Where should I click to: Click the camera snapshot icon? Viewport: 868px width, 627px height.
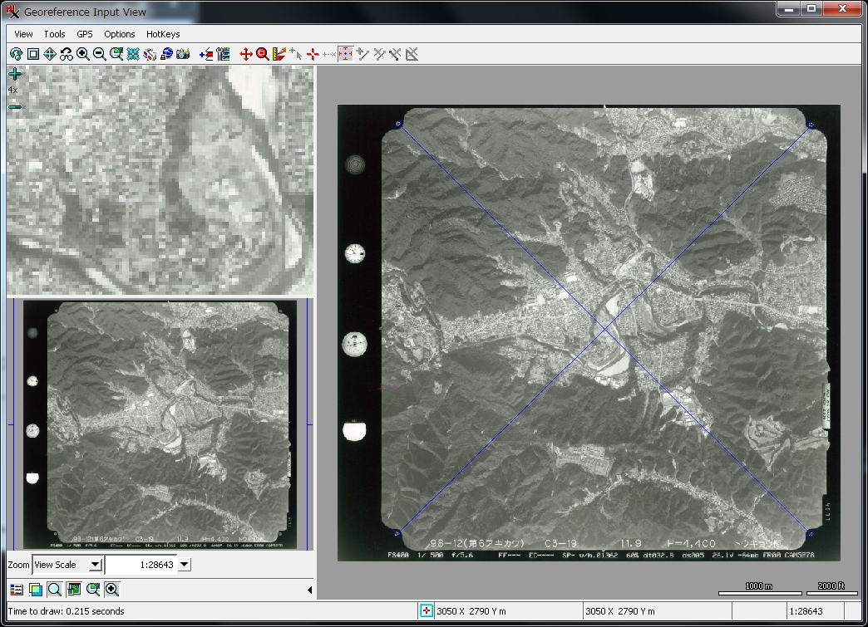[183, 54]
